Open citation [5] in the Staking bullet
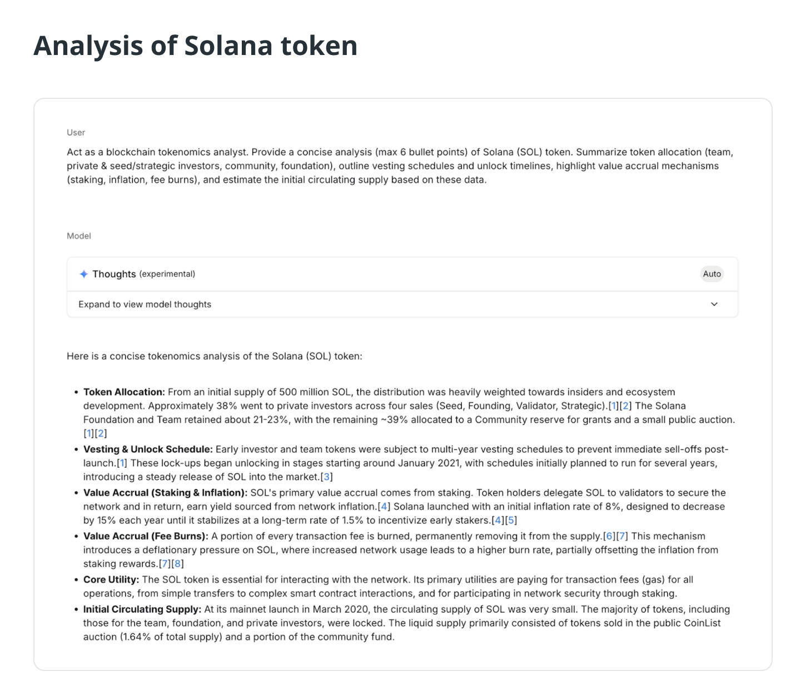The height and width of the screenshot is (686, 806). [511, 520]
